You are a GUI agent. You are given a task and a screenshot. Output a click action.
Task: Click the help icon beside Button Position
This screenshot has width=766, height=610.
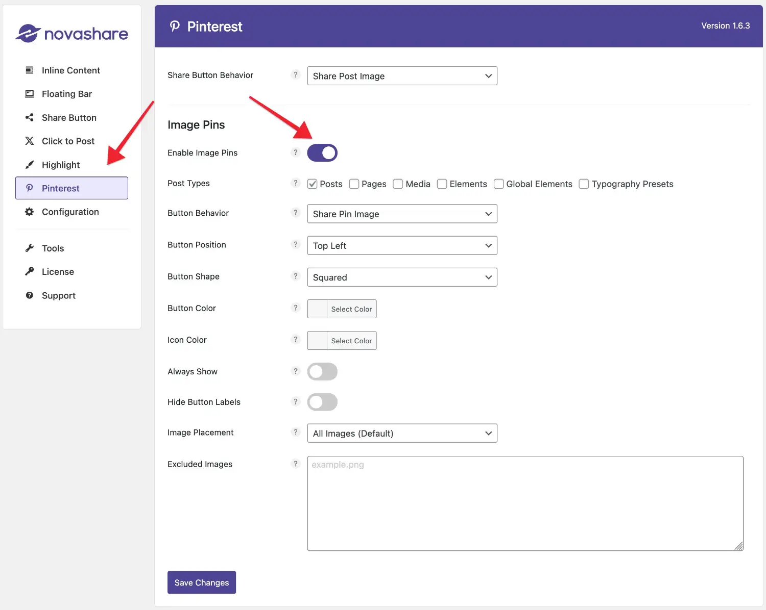(x=295, y=245)
